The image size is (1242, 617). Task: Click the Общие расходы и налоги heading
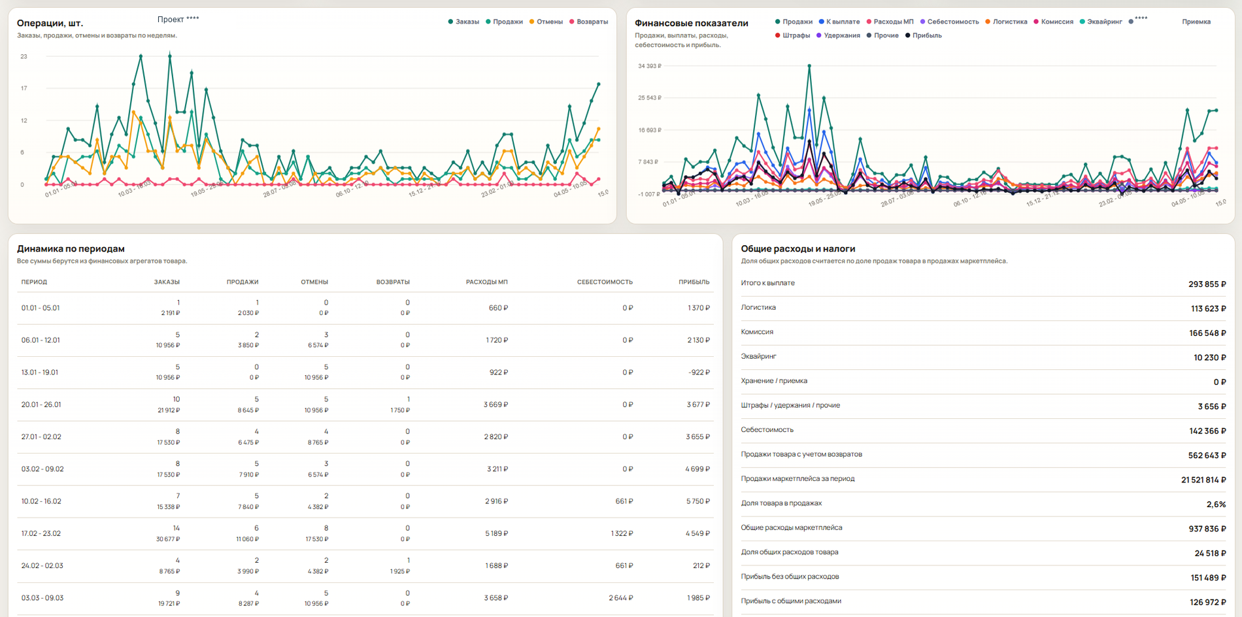pyautogui.click(x=798, y=249)
